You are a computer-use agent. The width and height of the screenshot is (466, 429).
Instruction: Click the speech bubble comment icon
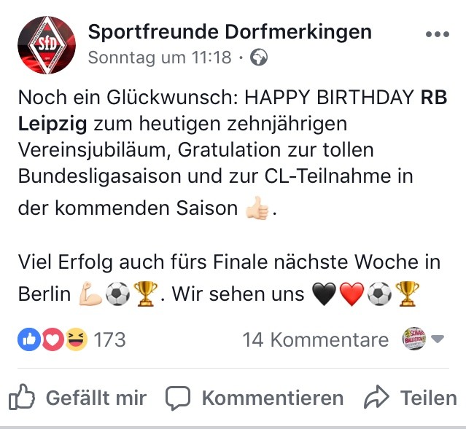(178, 398)
